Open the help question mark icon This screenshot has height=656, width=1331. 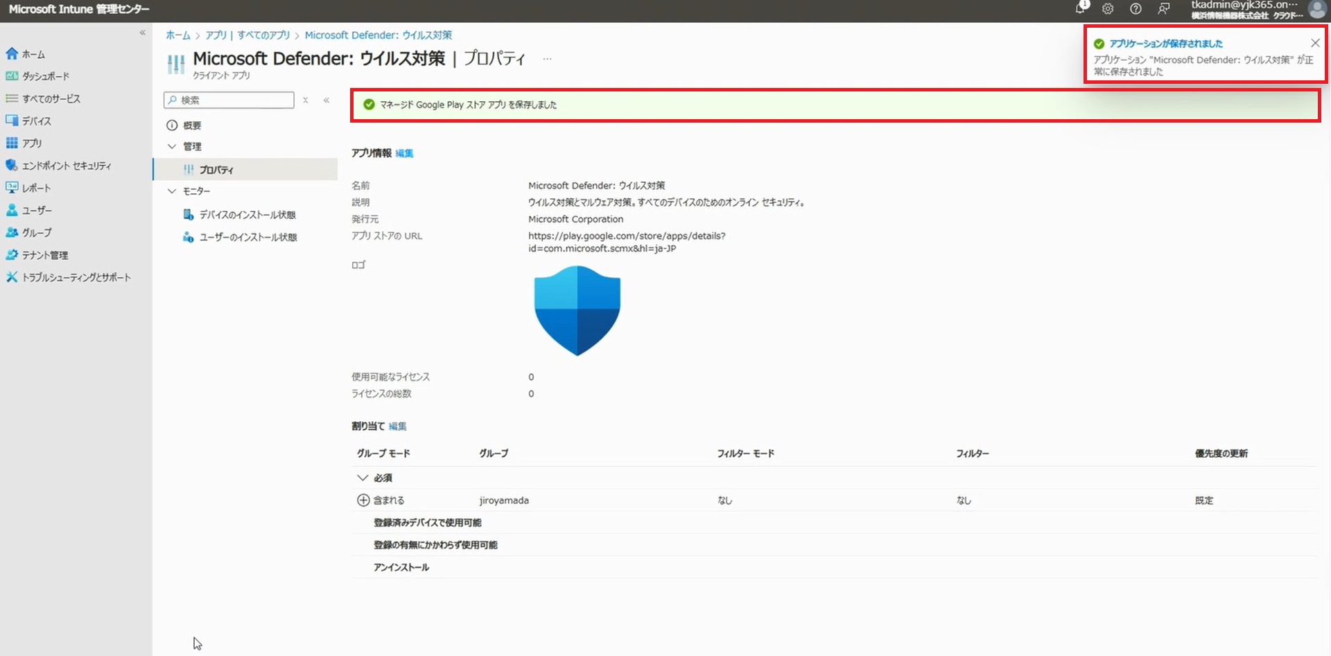coord(1136,9)
